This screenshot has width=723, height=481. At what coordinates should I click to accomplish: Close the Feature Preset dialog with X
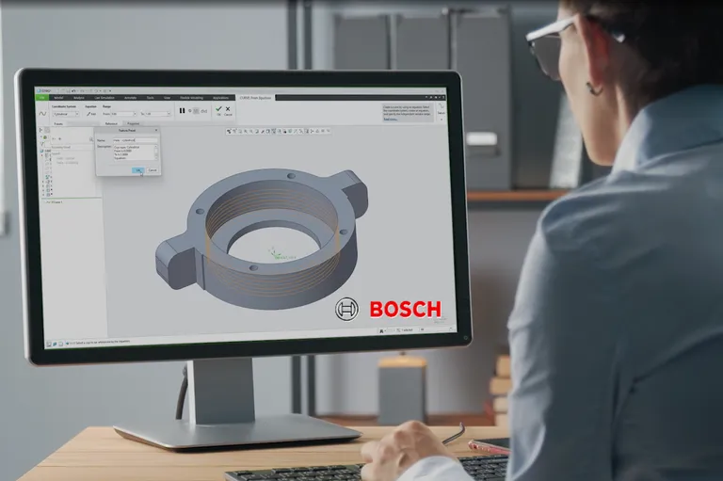(x=157, y=132)
